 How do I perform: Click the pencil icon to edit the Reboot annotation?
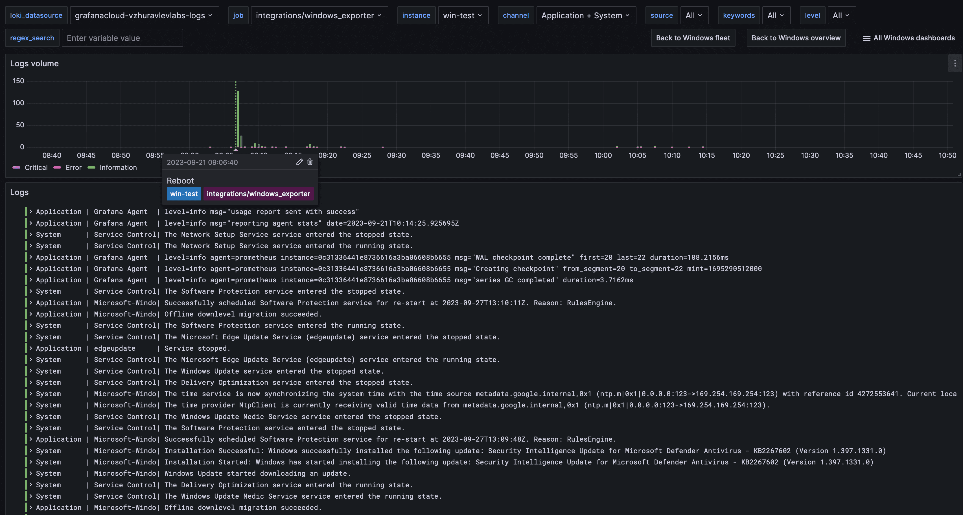pos(299,162)
